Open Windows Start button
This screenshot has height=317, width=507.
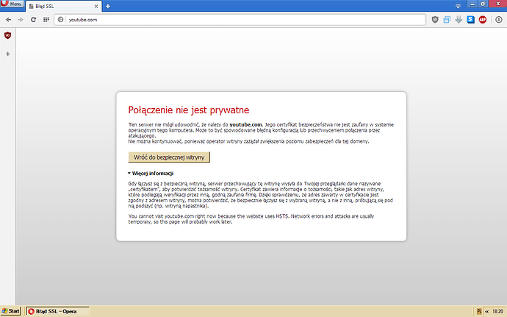tap(10, 311)
